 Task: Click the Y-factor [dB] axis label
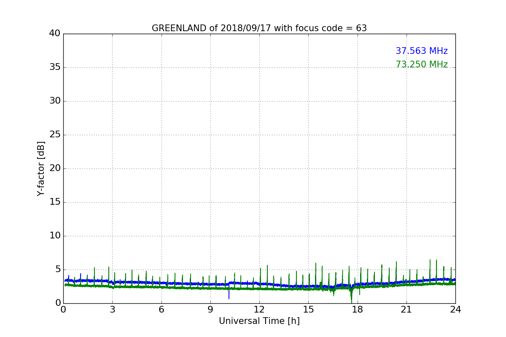41,168
